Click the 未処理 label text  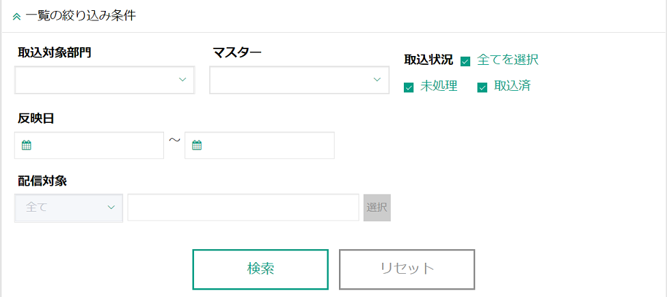coord(439,86)
